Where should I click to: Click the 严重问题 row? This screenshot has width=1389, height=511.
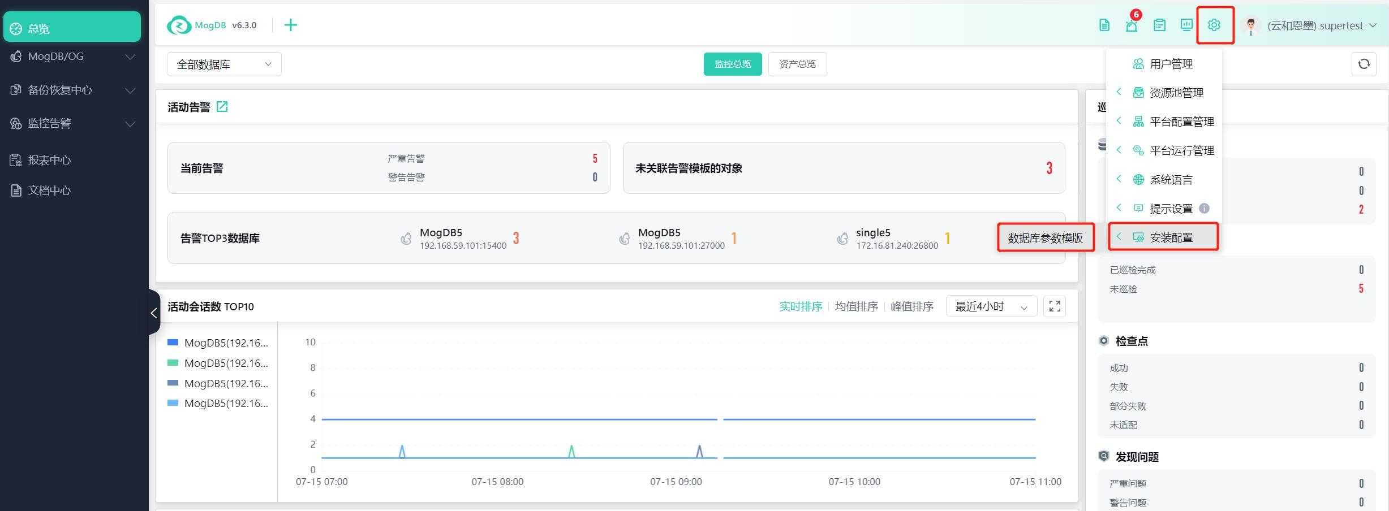[1237, 483]
